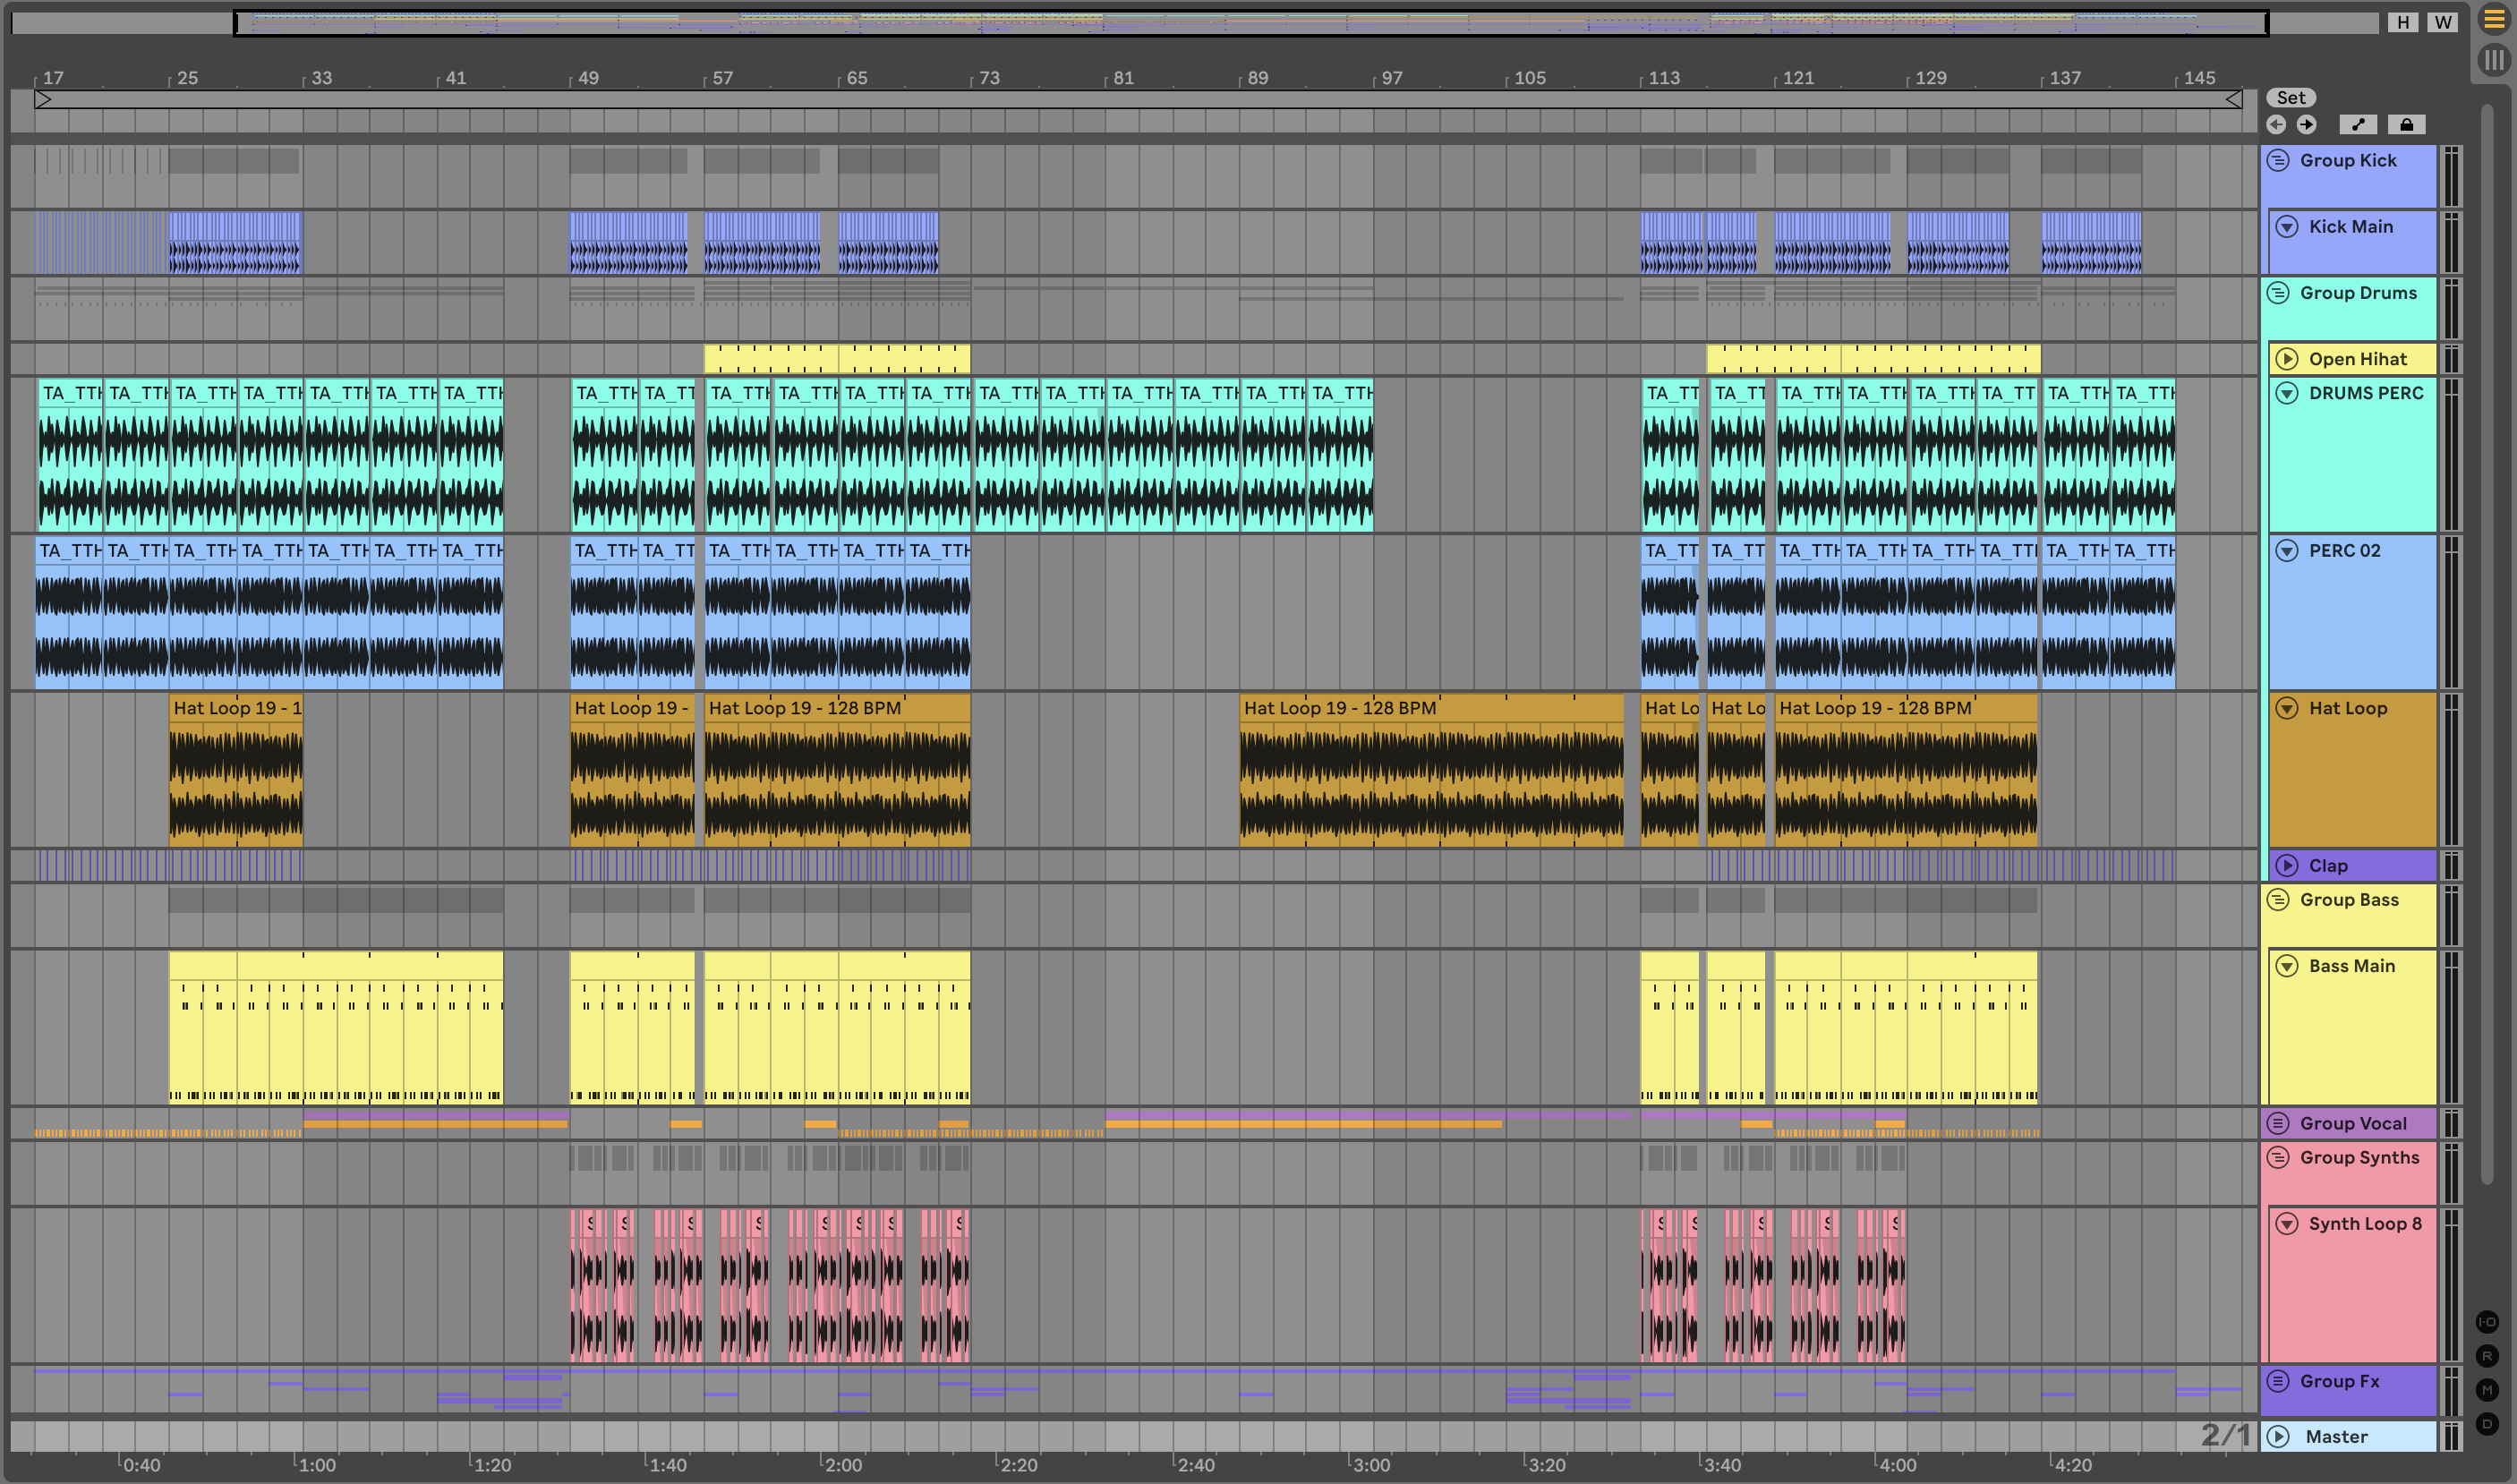Switch to Arrangement view with horizontal-lines icon
Screen dimensions: 2517x1484
2493,19
